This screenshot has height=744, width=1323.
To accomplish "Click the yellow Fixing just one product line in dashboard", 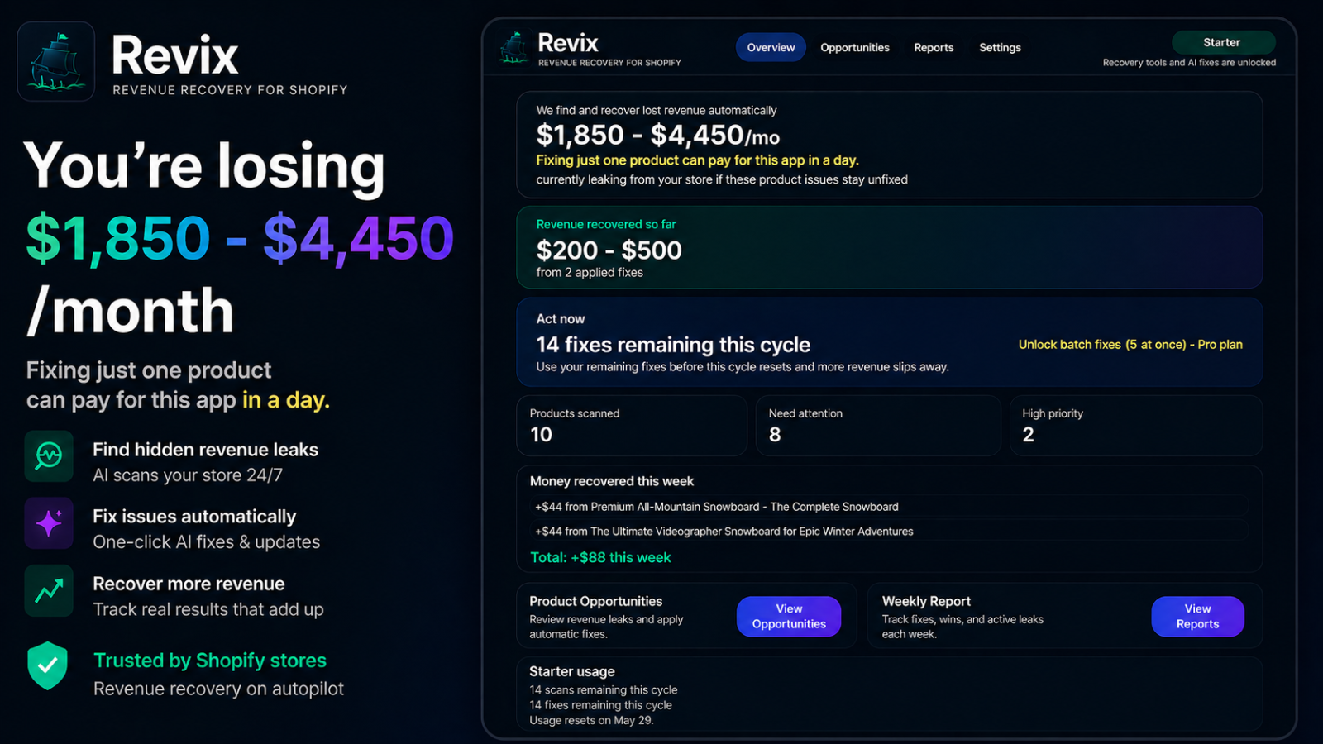I will 697,160.
